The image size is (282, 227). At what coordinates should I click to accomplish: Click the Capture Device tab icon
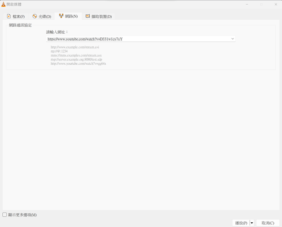[x=88, y=16]
